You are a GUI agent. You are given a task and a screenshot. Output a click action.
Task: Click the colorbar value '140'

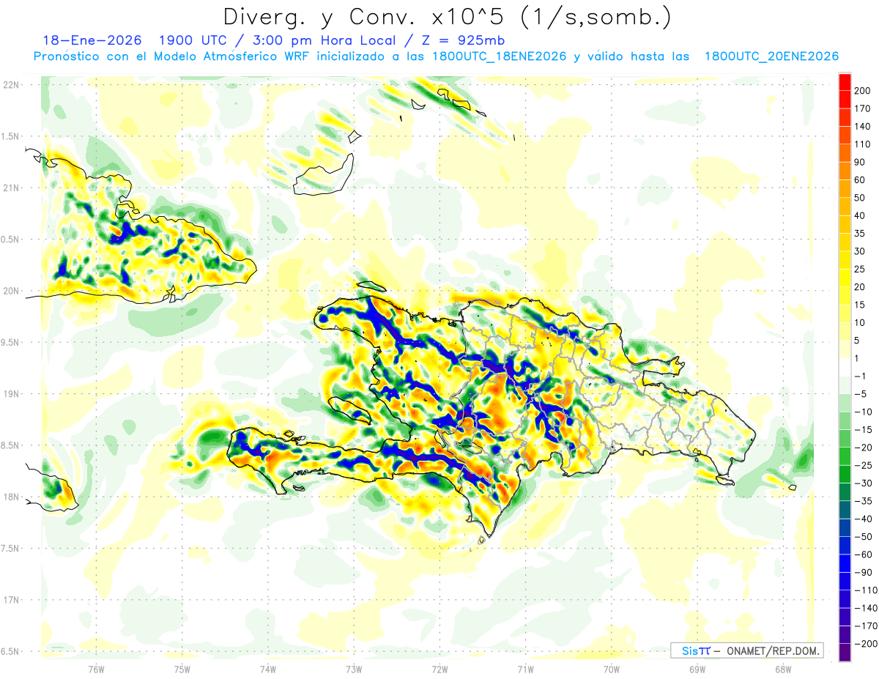(x=863, y=127)
